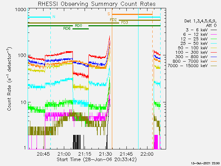
Task: Click the Det 1,3,4,5,6,9 legend header
Action: tap(200, 21)
